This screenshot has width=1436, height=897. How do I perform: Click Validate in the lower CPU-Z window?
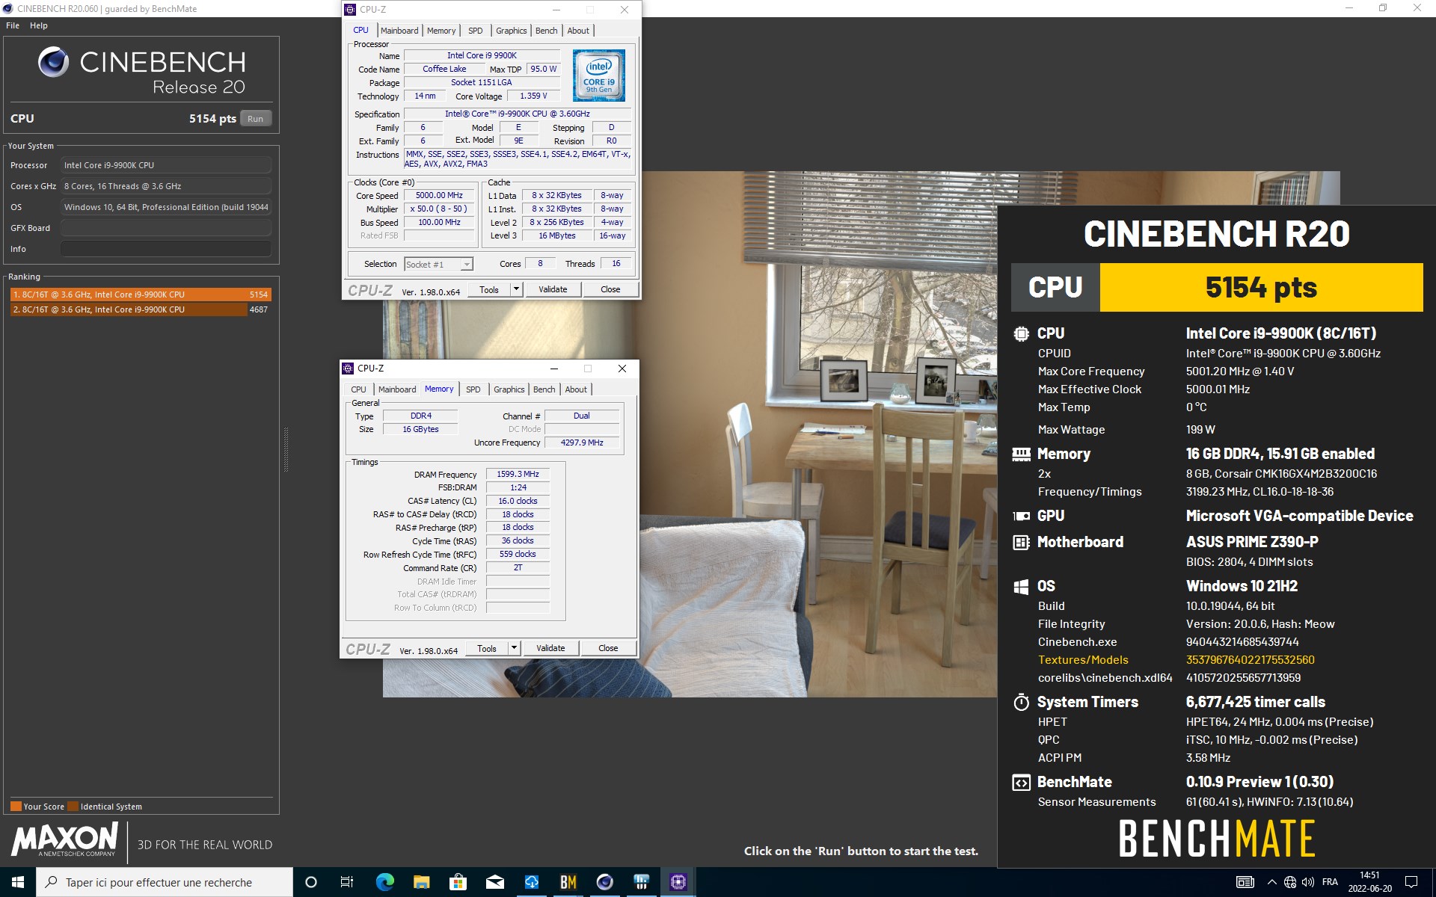pos(550,648)
